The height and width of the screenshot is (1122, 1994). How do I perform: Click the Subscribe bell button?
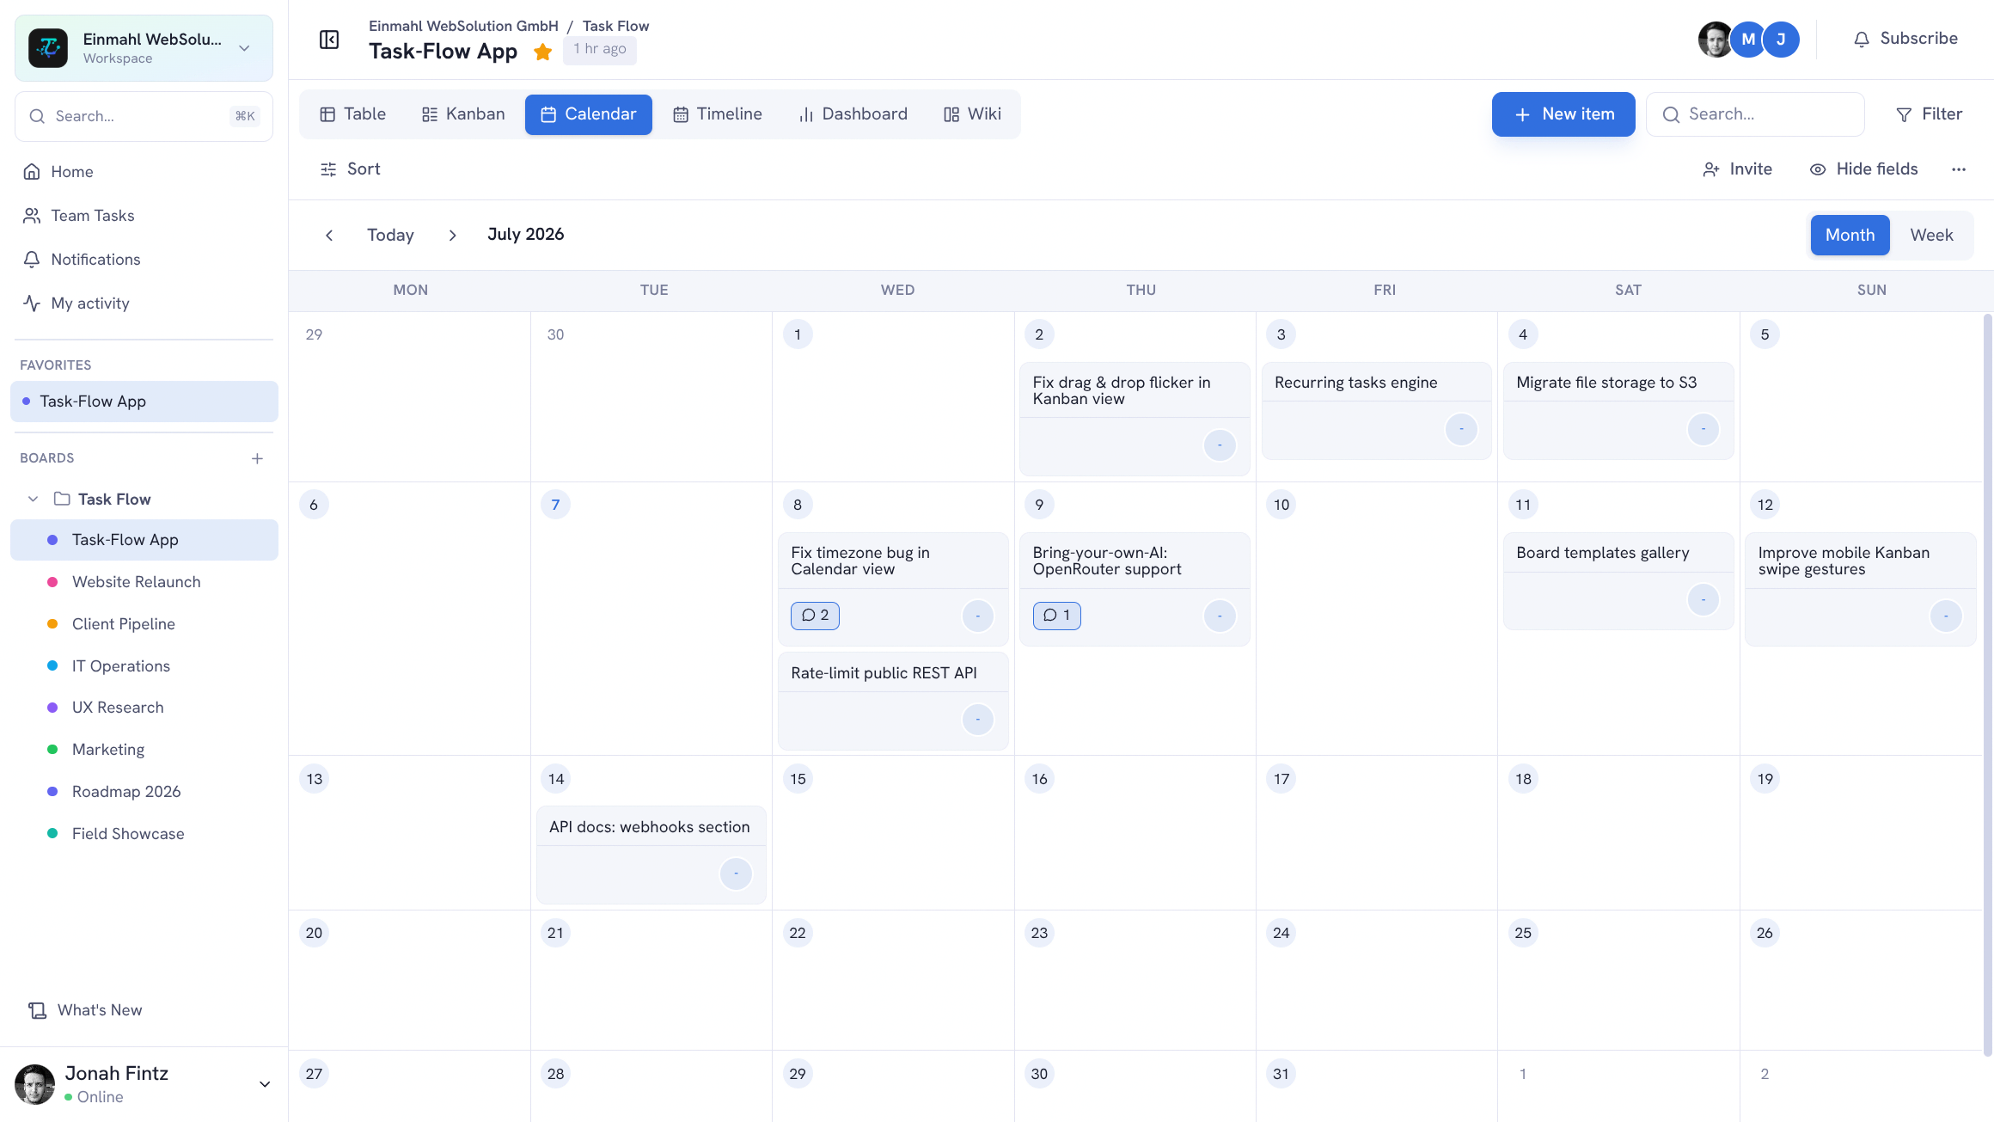[x=1905, y=39]
